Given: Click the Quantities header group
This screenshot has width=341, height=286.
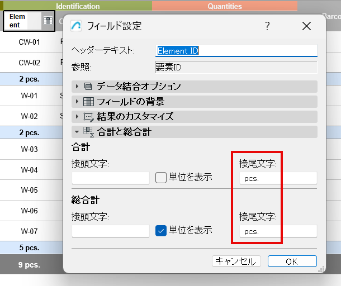Looking at the screenshot, I should [225, 6].
